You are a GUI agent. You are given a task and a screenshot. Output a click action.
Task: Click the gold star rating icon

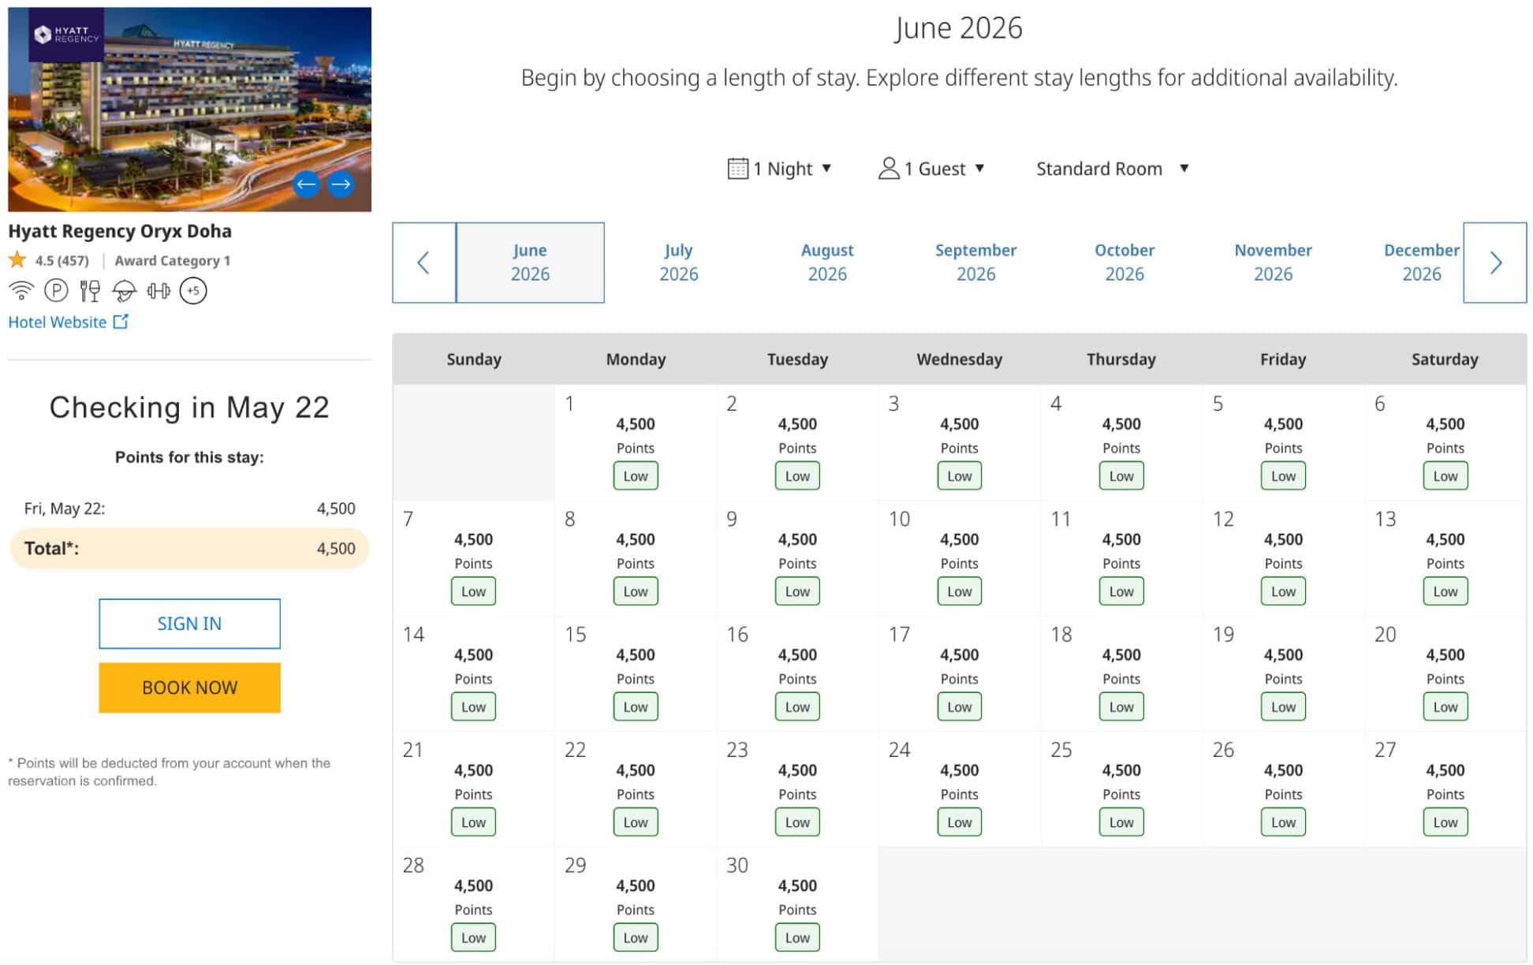[x=17, y=259]
